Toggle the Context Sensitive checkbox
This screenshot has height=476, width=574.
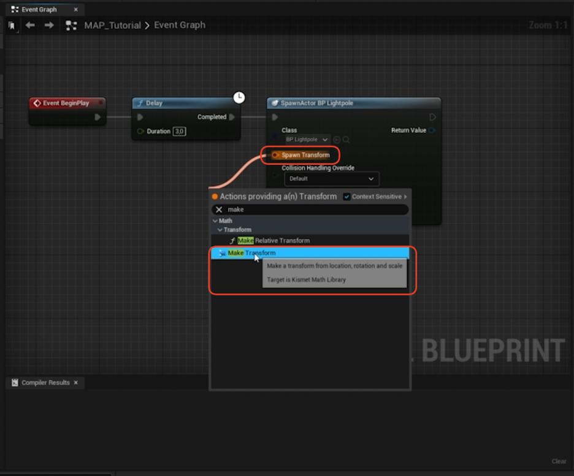pyautogui.click(x=346, y=197)
